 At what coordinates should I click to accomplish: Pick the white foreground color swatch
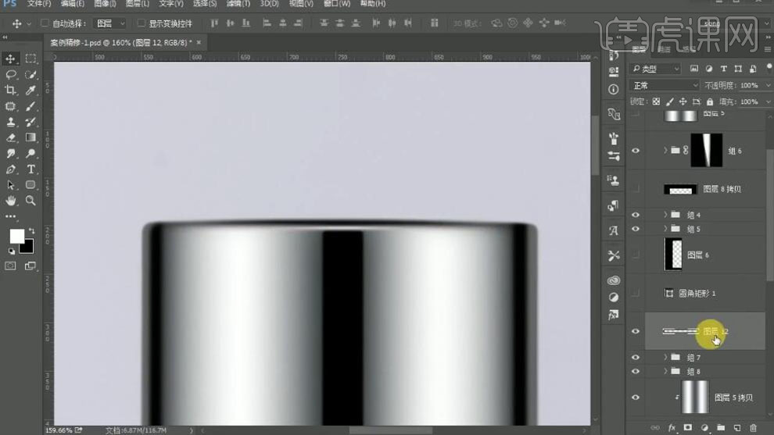coord(16,236)
